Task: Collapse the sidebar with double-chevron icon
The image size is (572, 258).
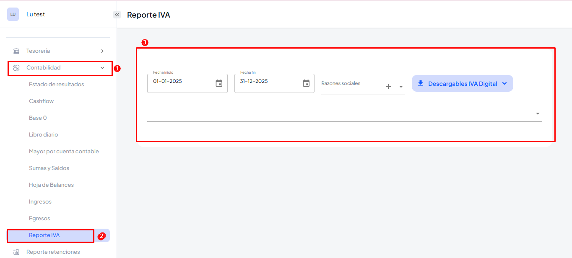Action: [117, 15]
